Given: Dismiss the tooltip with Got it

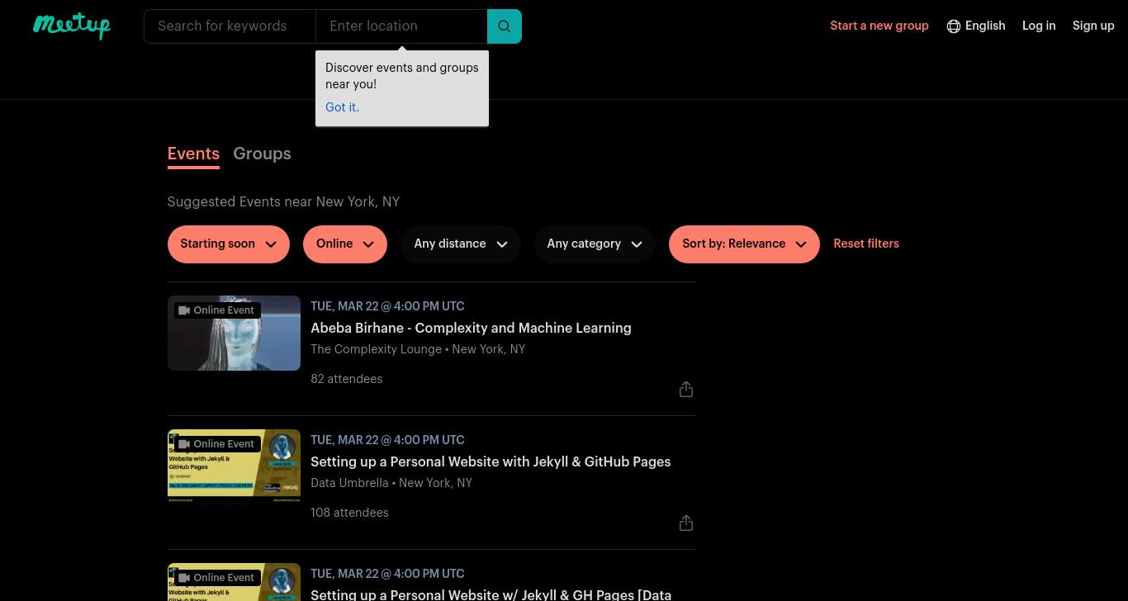Looking at the screenshot, I should 342,107.
